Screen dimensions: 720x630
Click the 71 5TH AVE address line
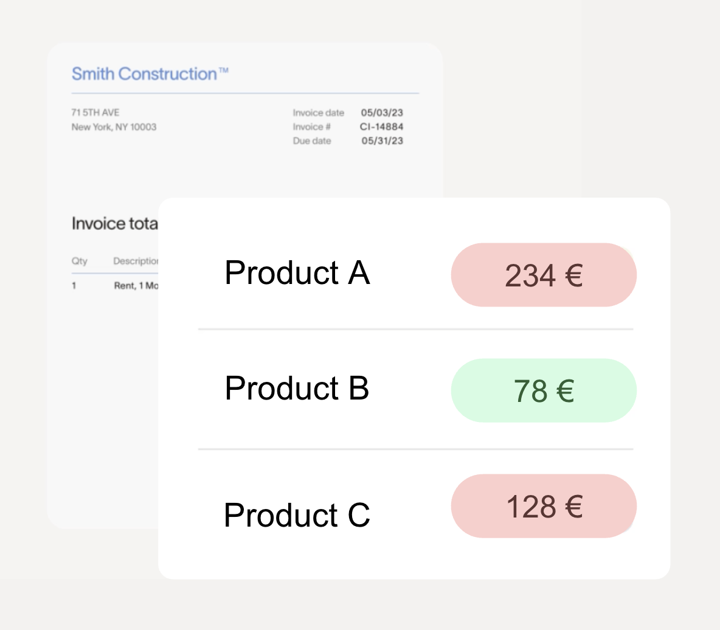point(95,112)
